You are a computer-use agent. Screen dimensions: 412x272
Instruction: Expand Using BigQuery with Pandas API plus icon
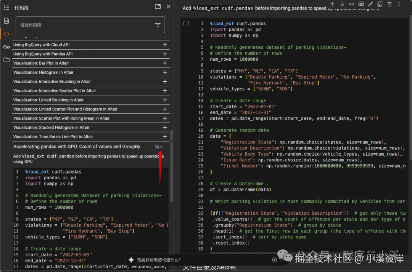coord(165,54)
